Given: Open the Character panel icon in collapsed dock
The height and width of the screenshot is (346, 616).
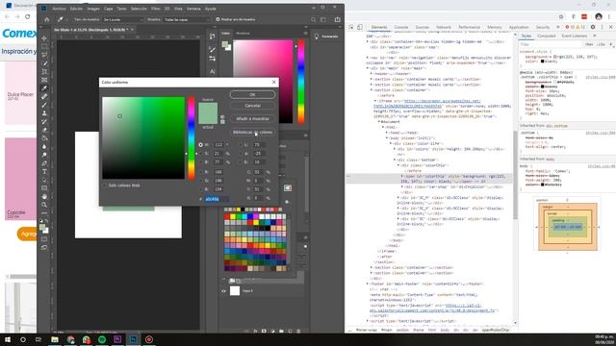Looking at the screenshot, I should coord(212,71).
